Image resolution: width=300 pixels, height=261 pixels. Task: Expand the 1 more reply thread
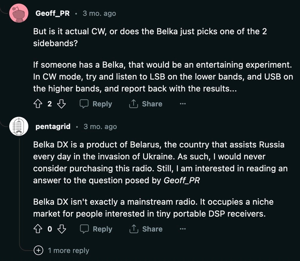(69, 251)
